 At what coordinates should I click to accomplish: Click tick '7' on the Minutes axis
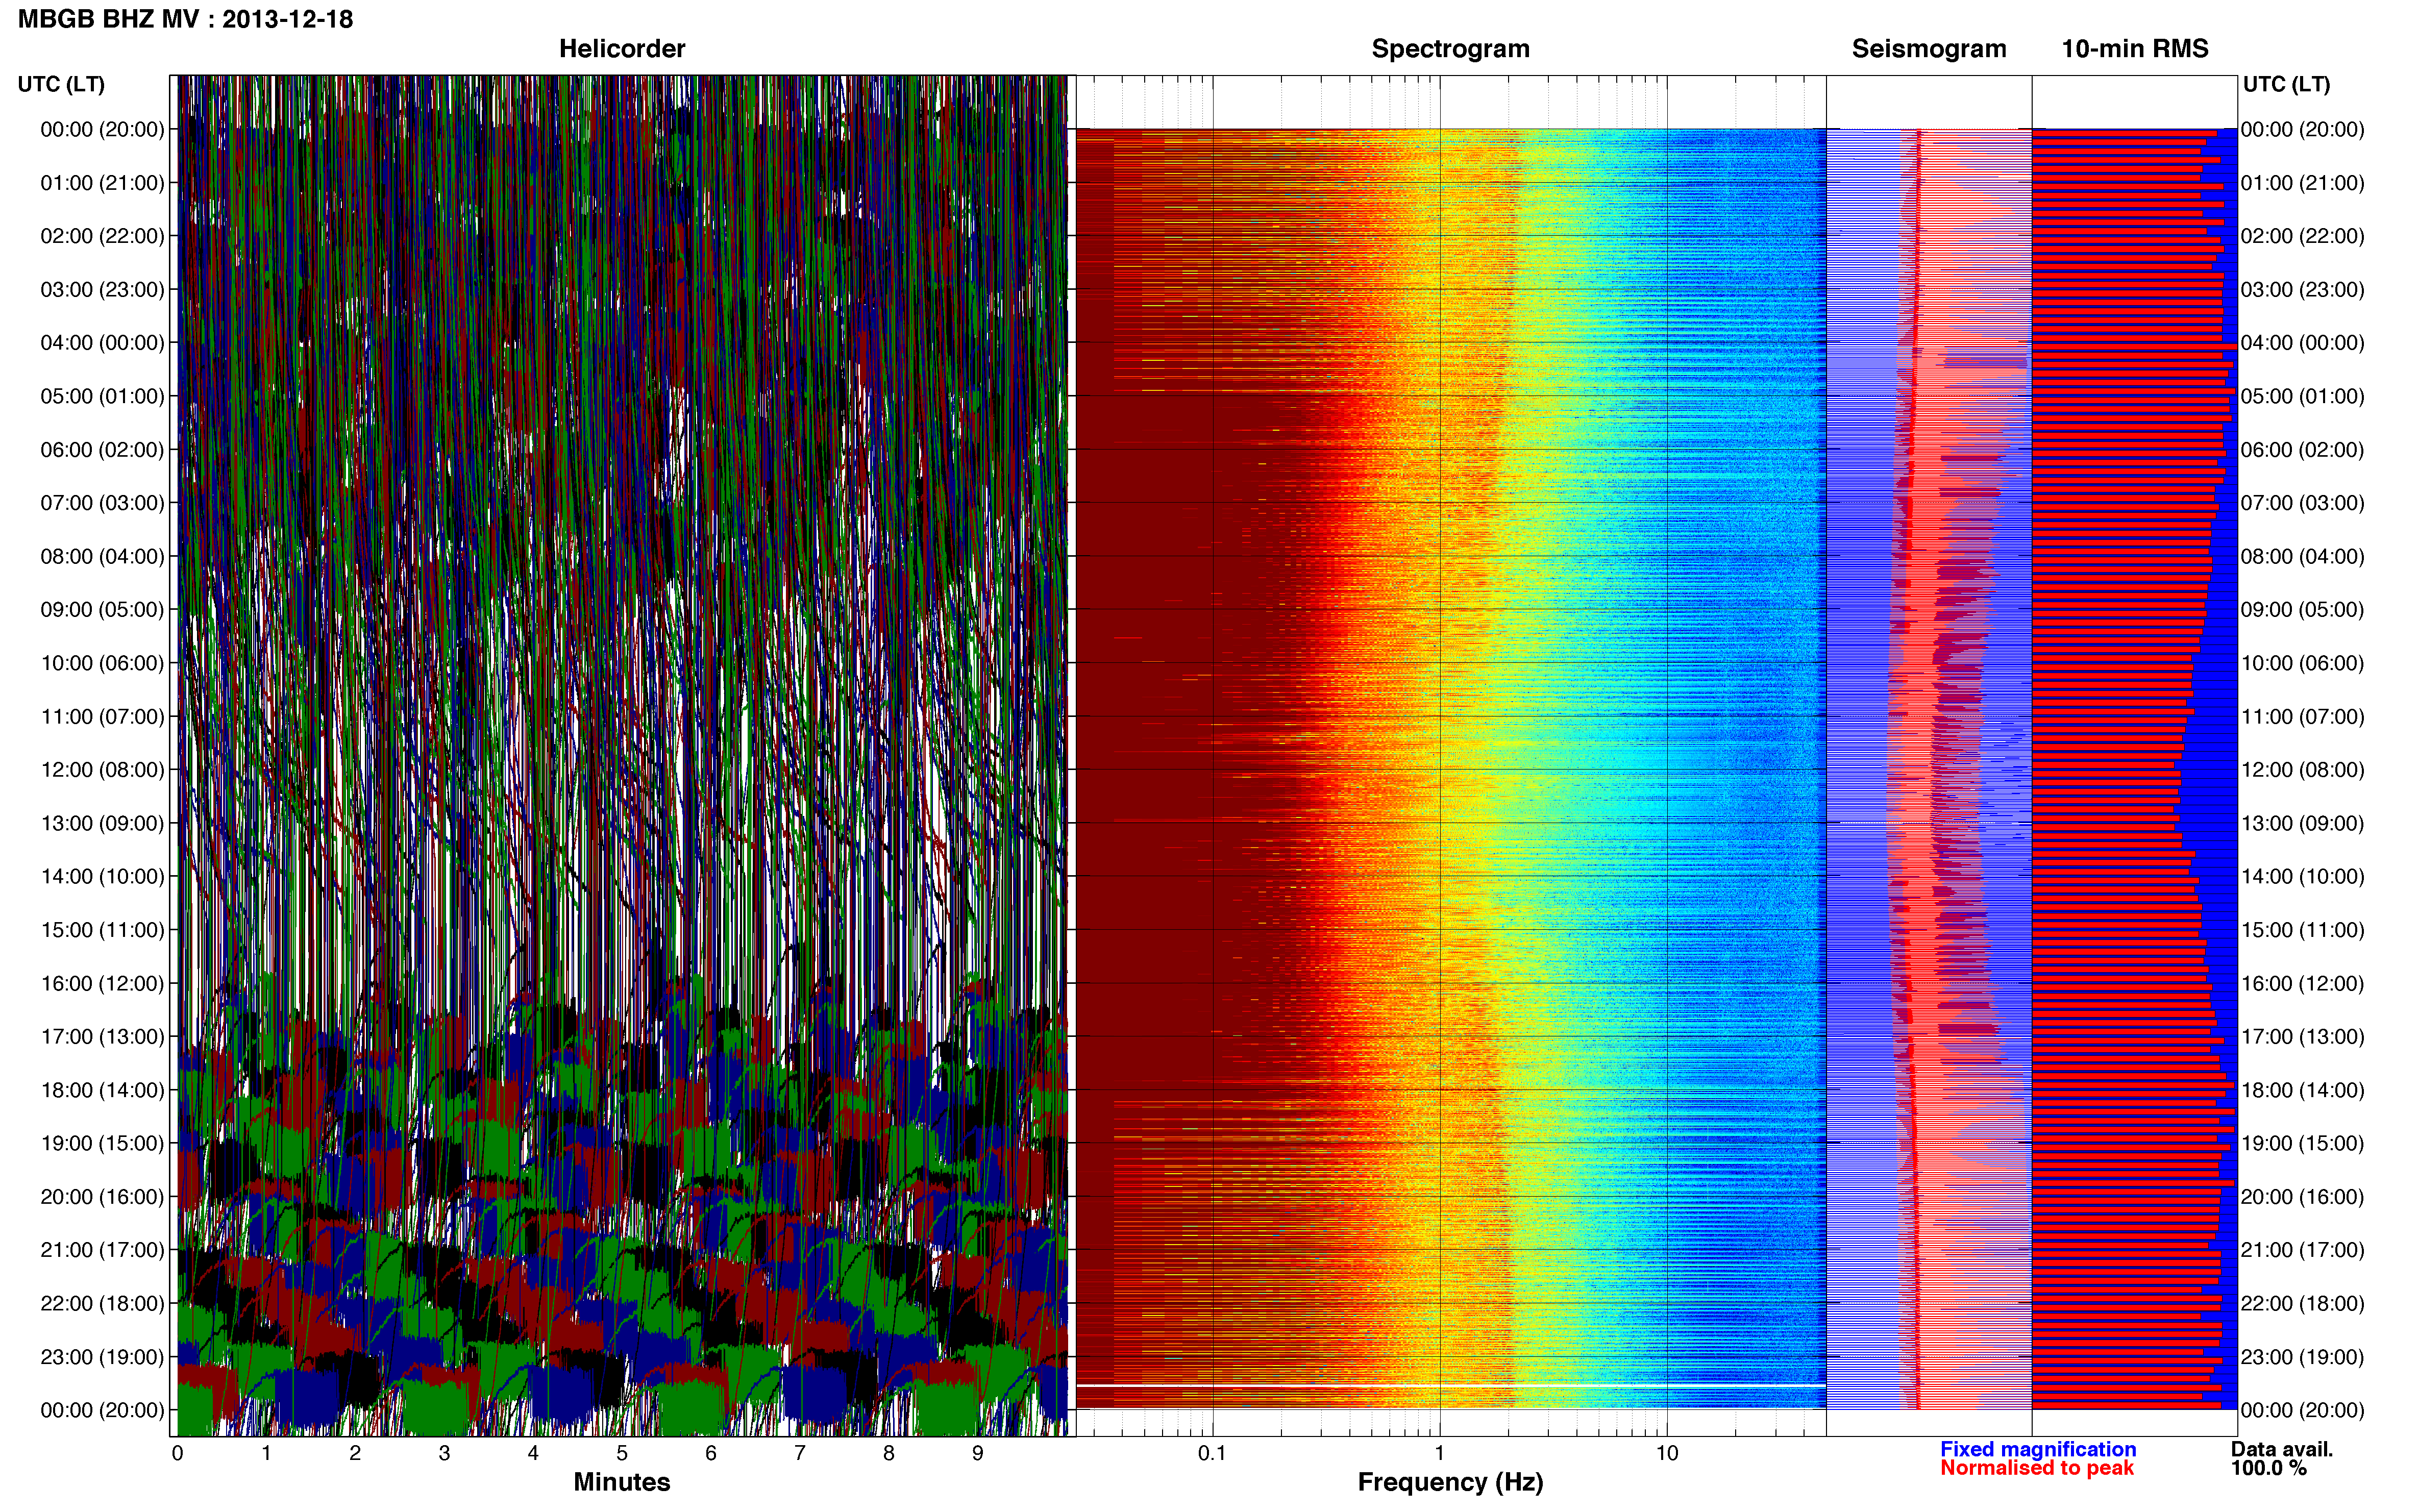point(800,1453)
